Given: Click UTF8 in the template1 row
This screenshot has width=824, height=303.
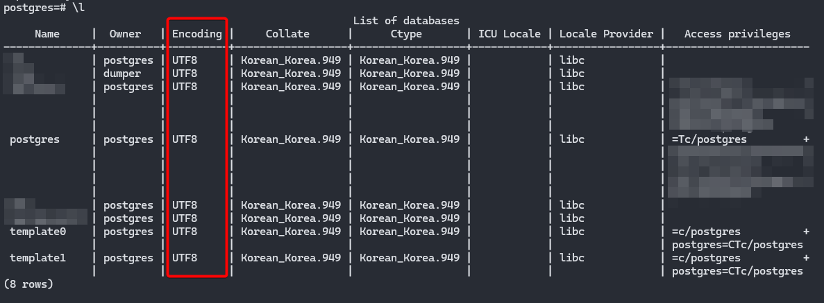Looking at the screenshot, I should pos(185,258).
